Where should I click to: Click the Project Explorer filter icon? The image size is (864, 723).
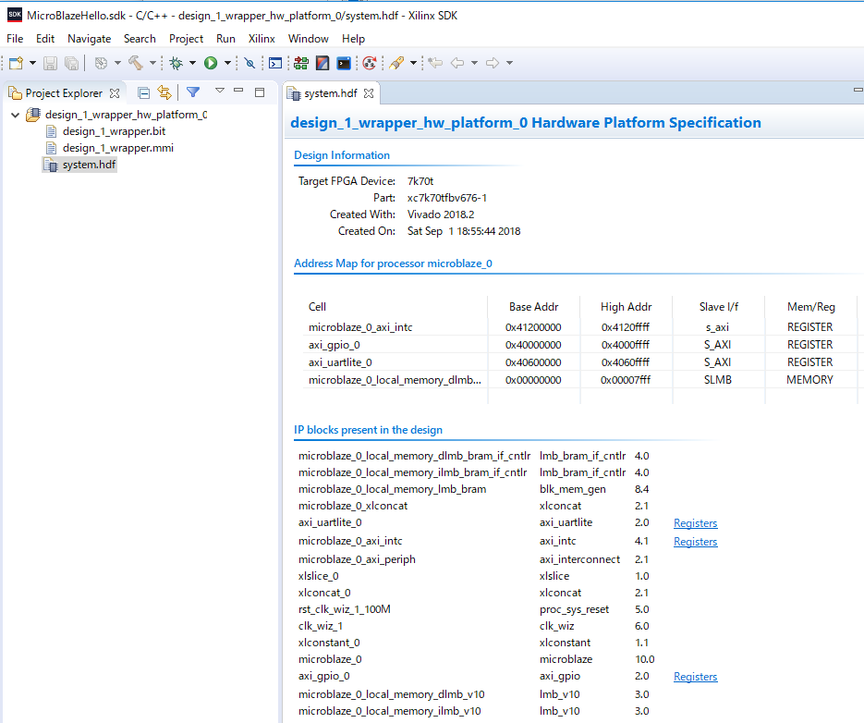(192, 92)
